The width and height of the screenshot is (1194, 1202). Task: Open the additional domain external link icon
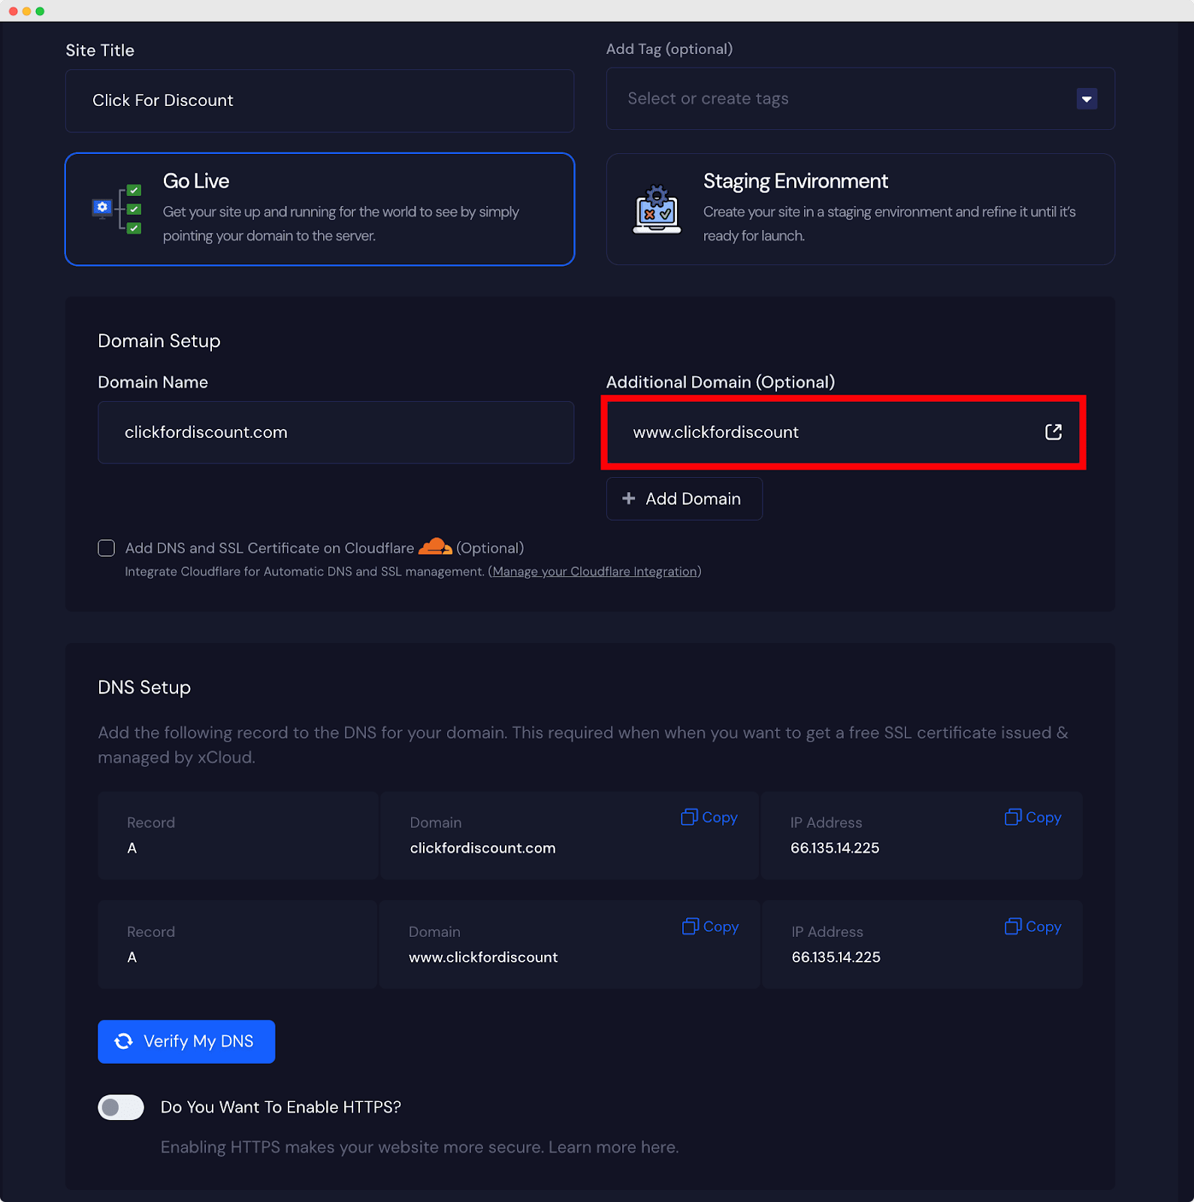click(x=1053, y=432)
